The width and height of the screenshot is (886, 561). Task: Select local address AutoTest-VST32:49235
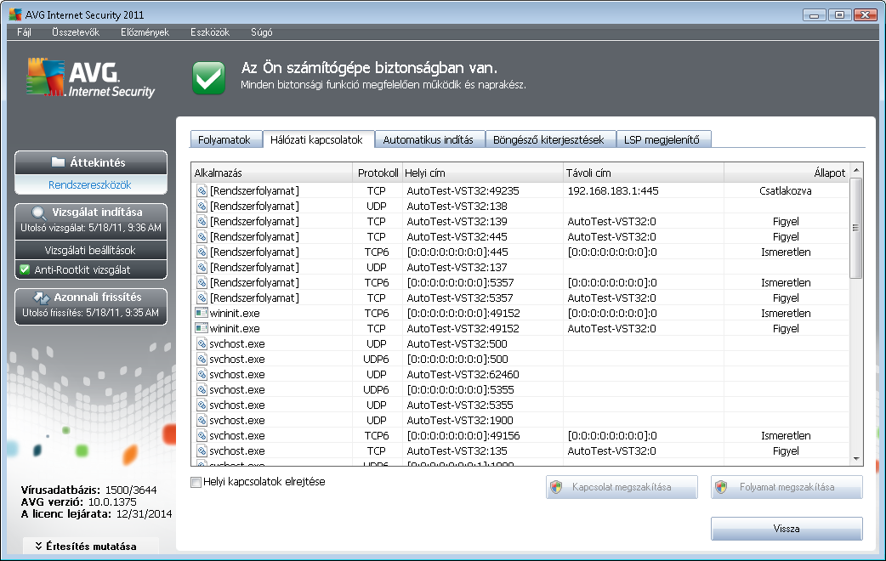click(463, 191)
